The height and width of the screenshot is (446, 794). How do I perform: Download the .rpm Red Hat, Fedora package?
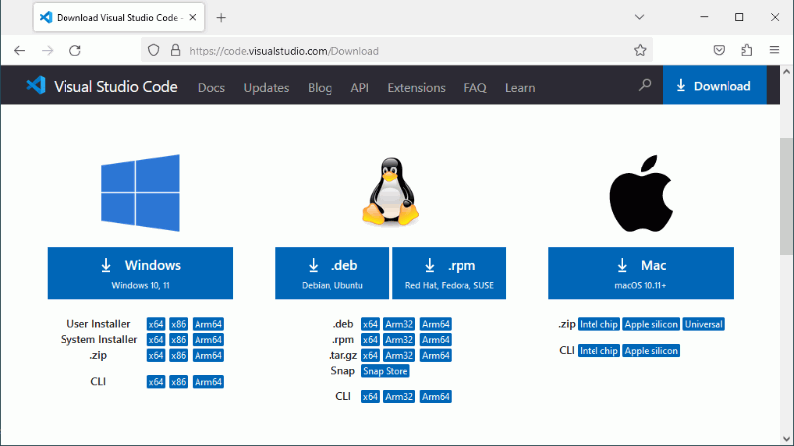[450, 274]
